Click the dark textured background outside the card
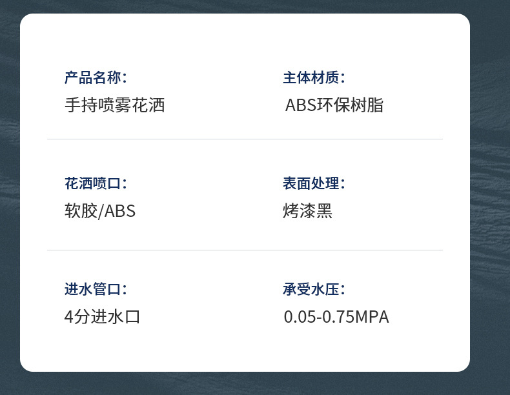The image size is (510, 395). (491, 194)
